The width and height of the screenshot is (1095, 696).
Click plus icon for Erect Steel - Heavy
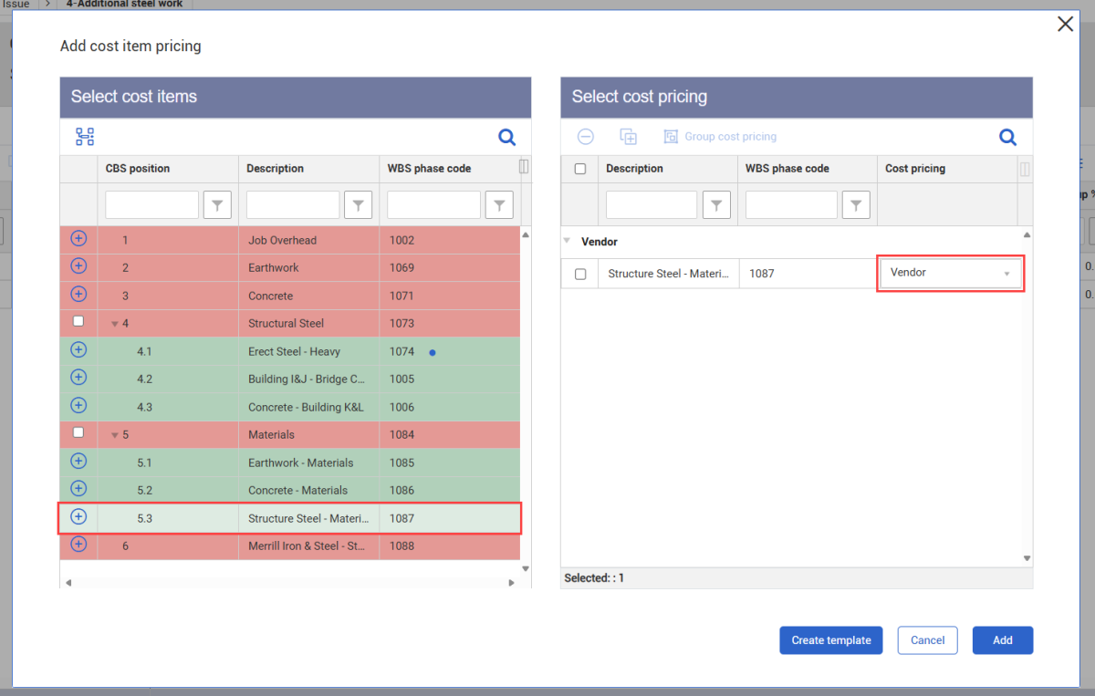pos(78,350)
